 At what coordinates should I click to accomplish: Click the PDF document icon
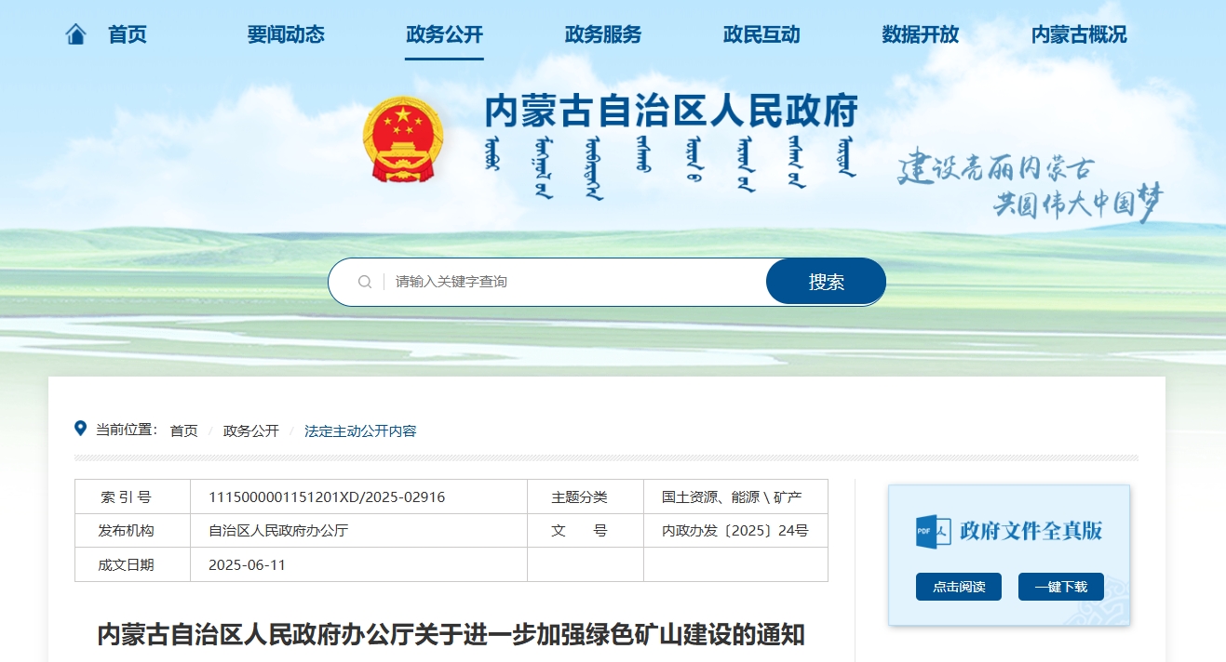point(933,531)
